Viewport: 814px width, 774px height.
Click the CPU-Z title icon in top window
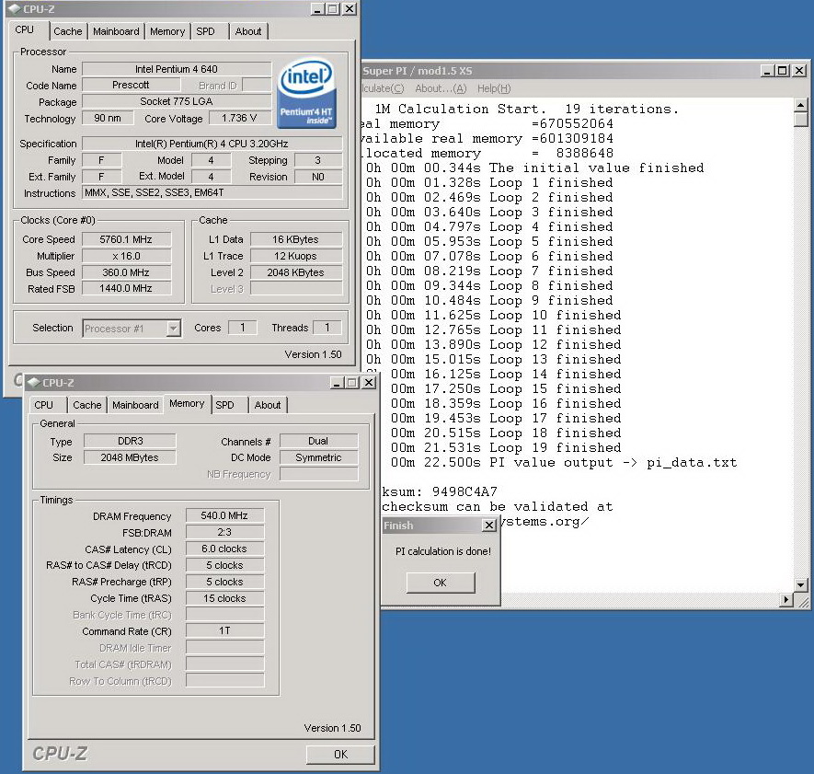15,9
